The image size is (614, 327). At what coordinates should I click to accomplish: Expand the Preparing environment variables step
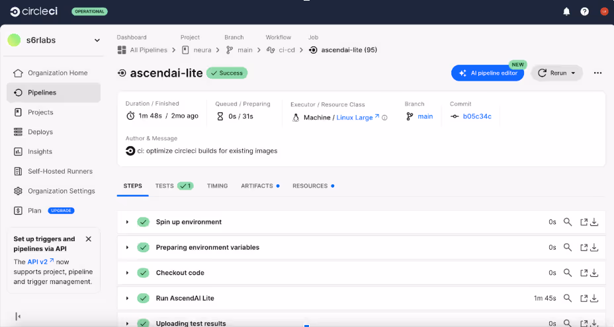[127, 248]
